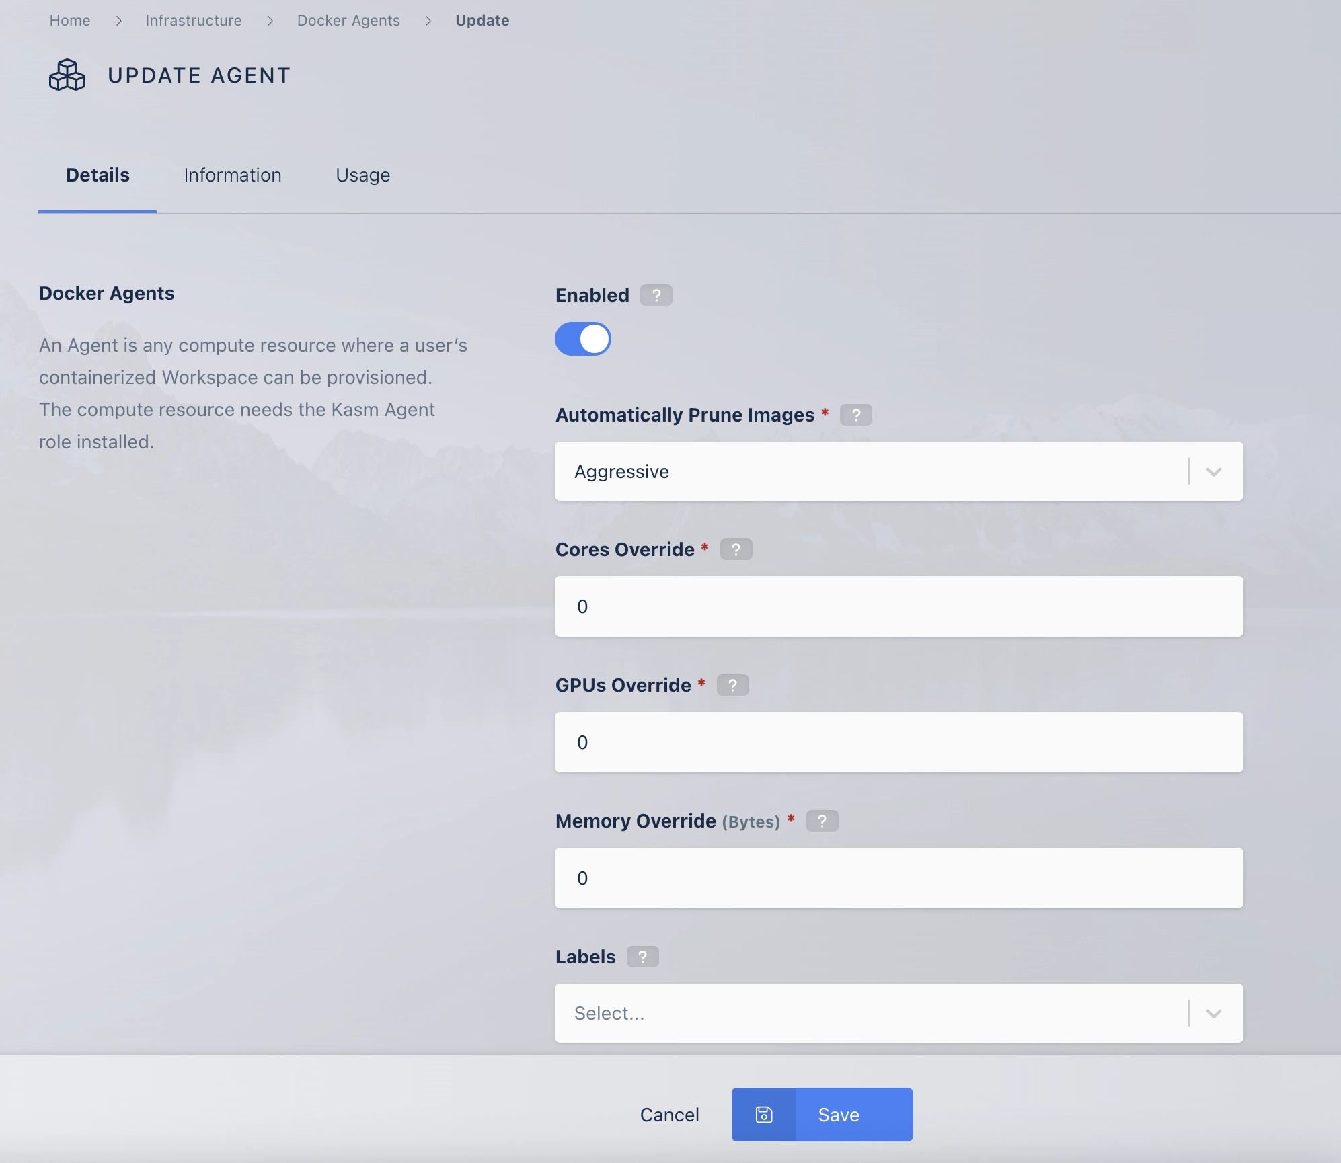Toggle the Enabled switch off

(582, 339)
